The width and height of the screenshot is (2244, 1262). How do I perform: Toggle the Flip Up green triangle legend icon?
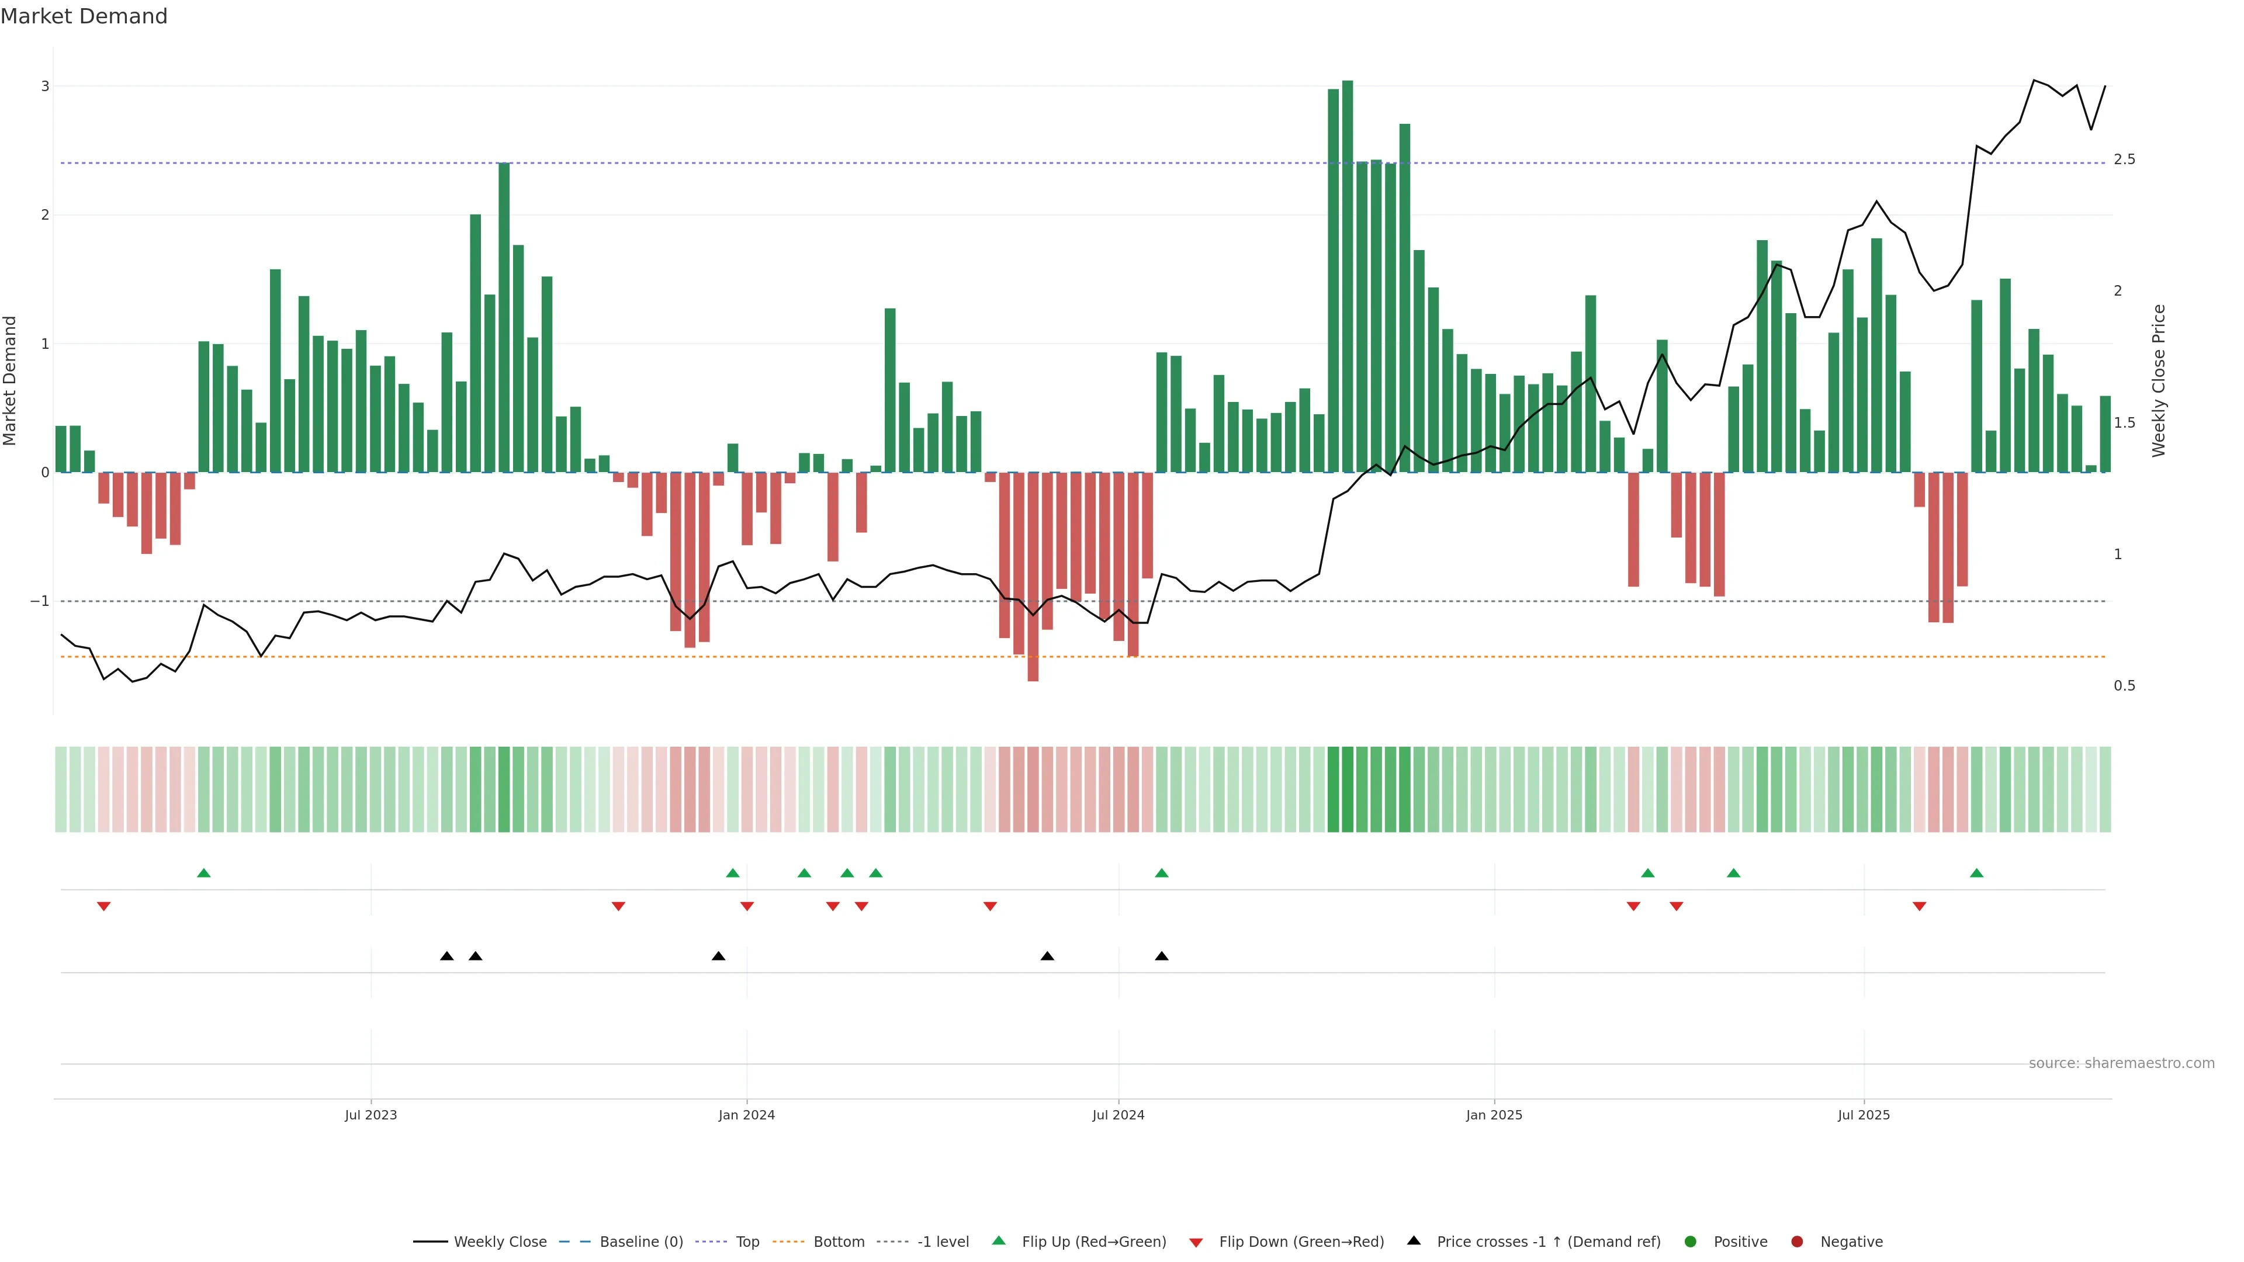tap(998, 1241)
